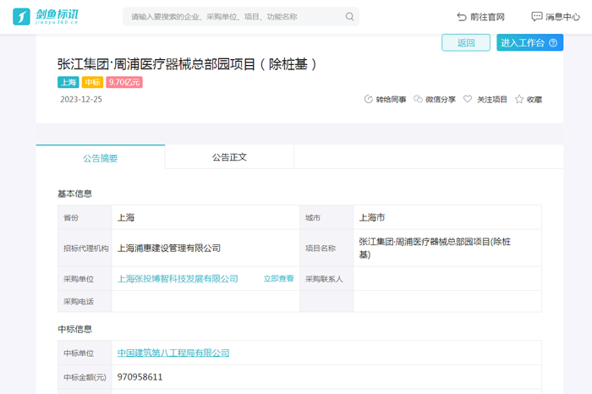Click the 进入工作台 button
592x394 pixels.
pyautogui.click(x=523, y=43)
